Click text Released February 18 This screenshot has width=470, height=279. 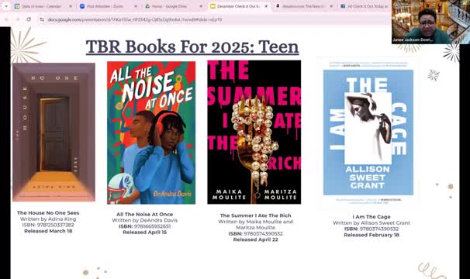click(372, 235)
